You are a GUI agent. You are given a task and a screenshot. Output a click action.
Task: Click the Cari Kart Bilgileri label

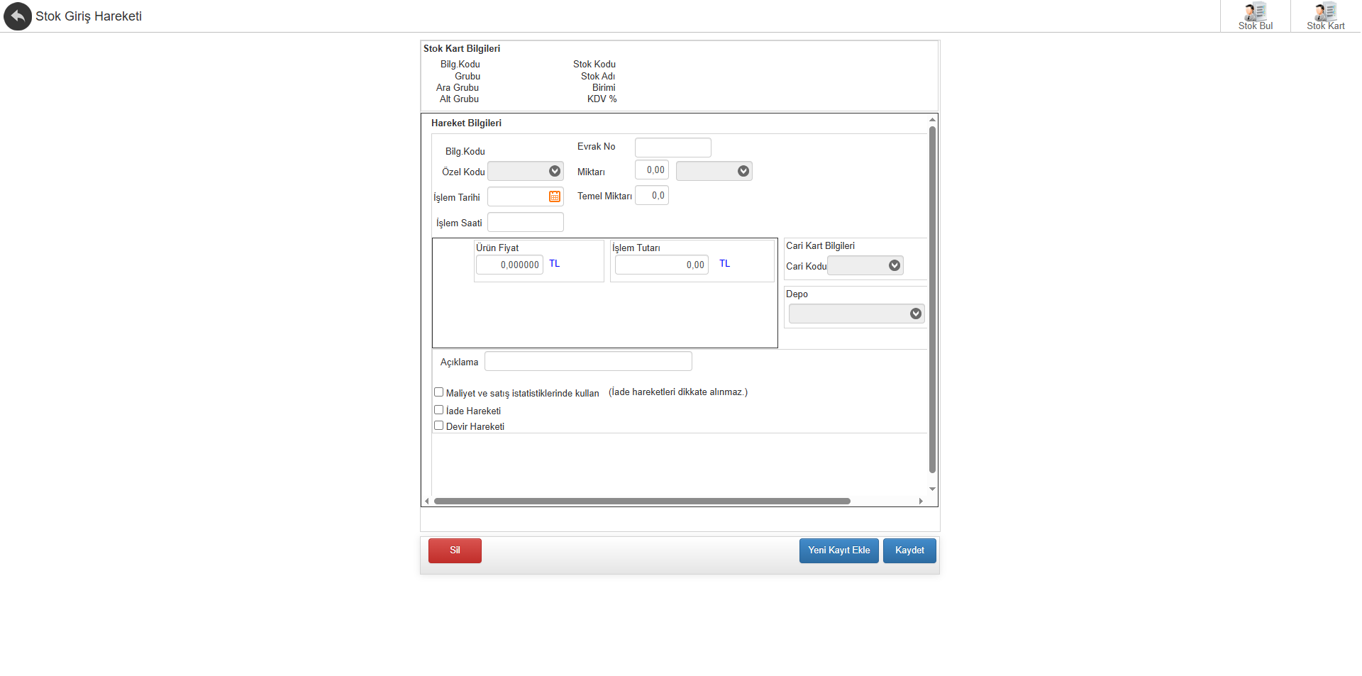(820, 245)
